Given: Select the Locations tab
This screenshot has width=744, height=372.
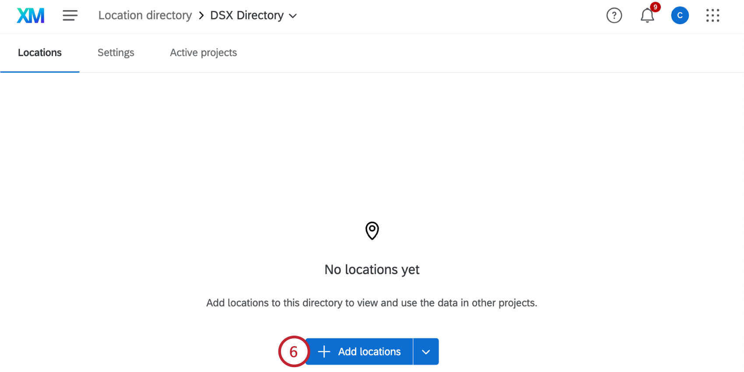Looking at the screenshot, I should pos(40,53).
